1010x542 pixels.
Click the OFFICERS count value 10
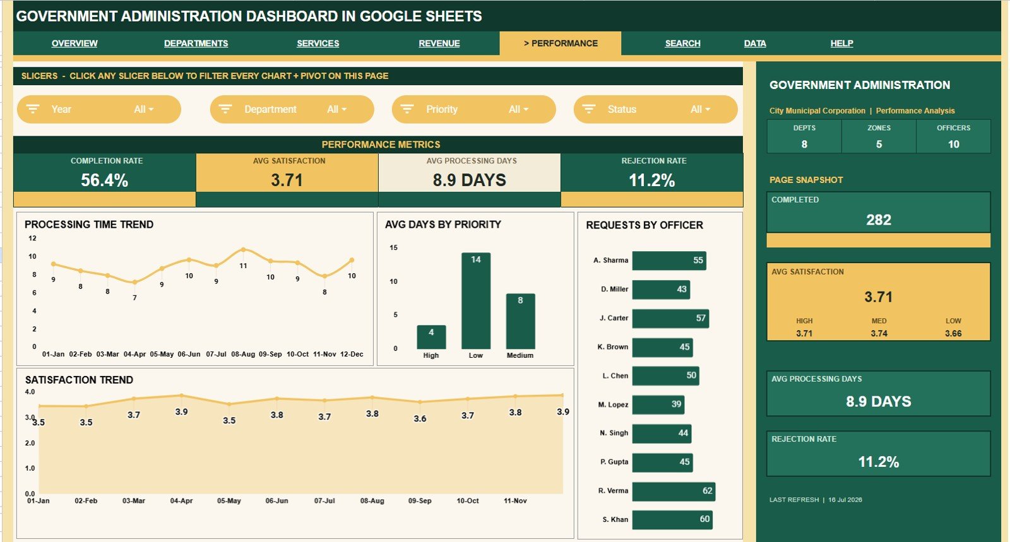point(953,144)
